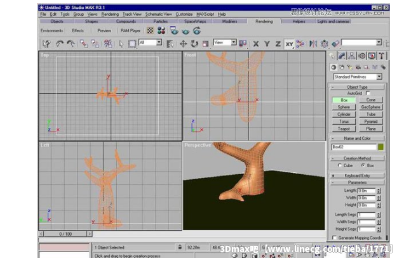Click the Teapot primitive button
Image resolution: width=418 pixels, height=261 pixels.
coord(344,129)
